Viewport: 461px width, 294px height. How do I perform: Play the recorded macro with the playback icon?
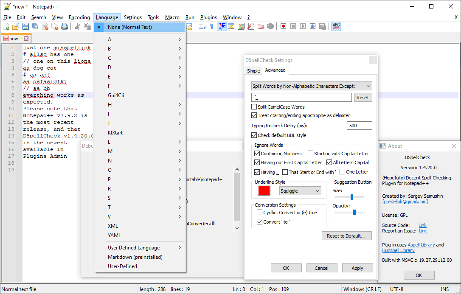pyautogui.click(x=303, y=26)
